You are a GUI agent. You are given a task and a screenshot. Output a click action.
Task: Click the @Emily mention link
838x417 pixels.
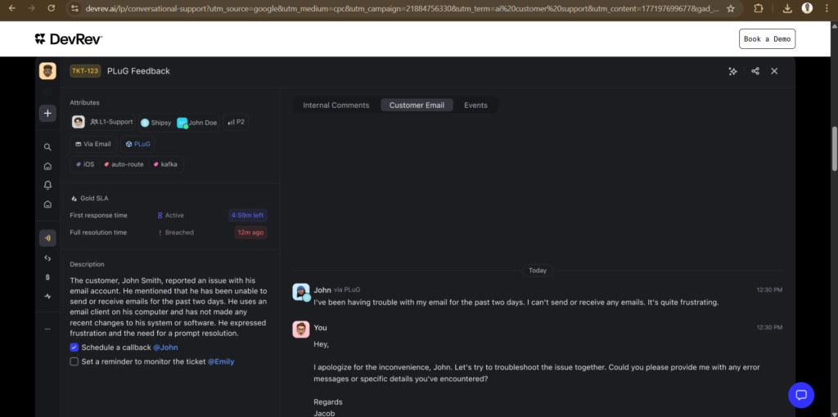point(220,361)
